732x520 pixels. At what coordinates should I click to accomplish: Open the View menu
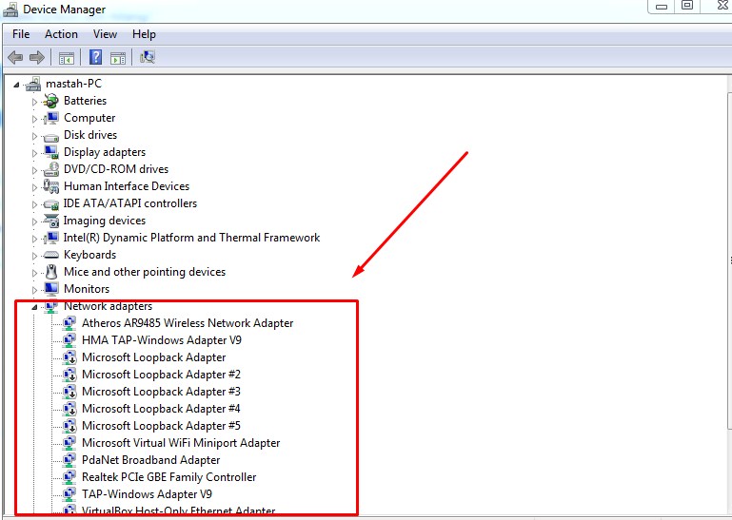click(x=105, y=34)
